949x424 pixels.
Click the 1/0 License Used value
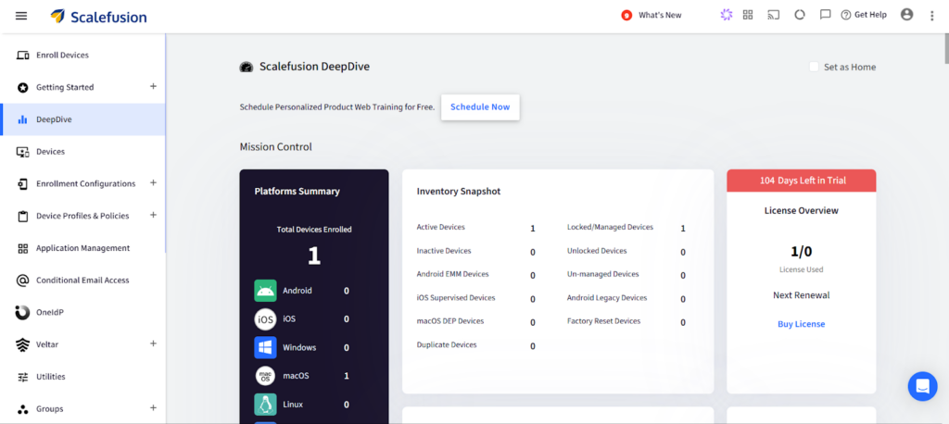click(x=801, y=252)
